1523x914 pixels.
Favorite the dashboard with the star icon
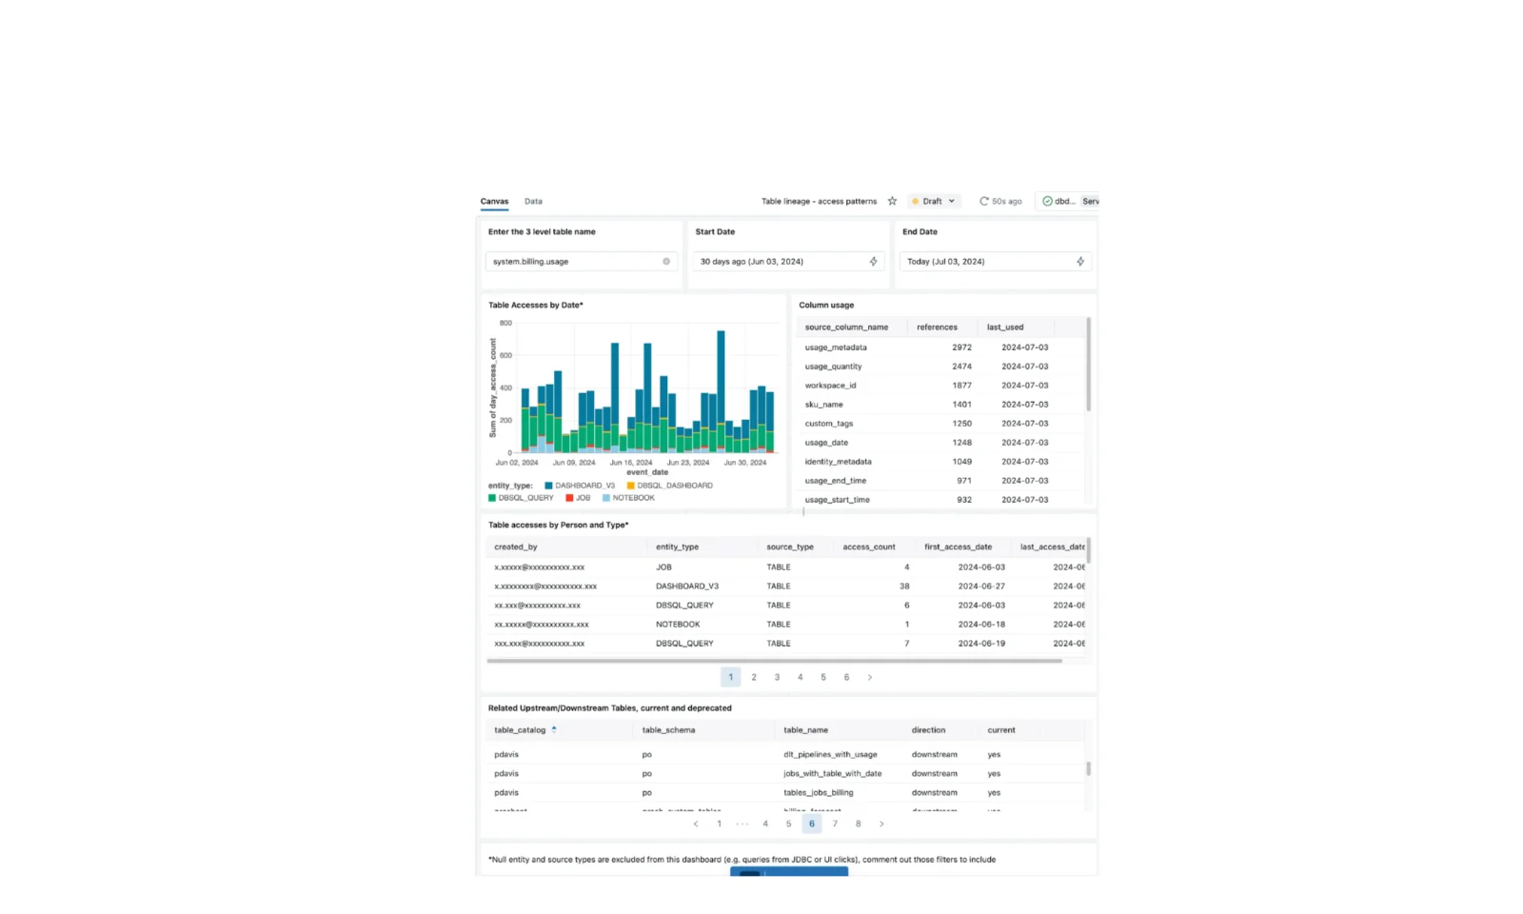tap(892, 201)
